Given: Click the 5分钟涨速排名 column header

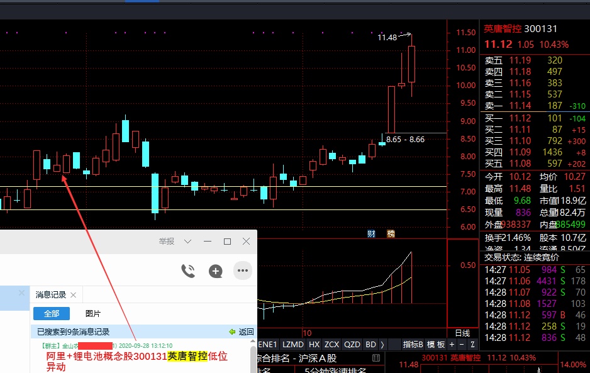Looking at the screenshot, I should 335,370.
